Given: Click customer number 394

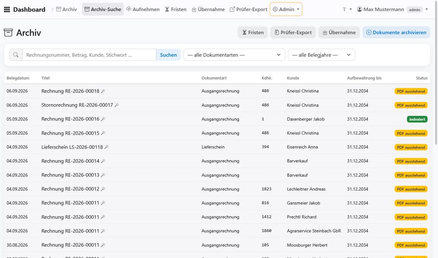Looking at the screenshot, I should [x=265, y=147].
